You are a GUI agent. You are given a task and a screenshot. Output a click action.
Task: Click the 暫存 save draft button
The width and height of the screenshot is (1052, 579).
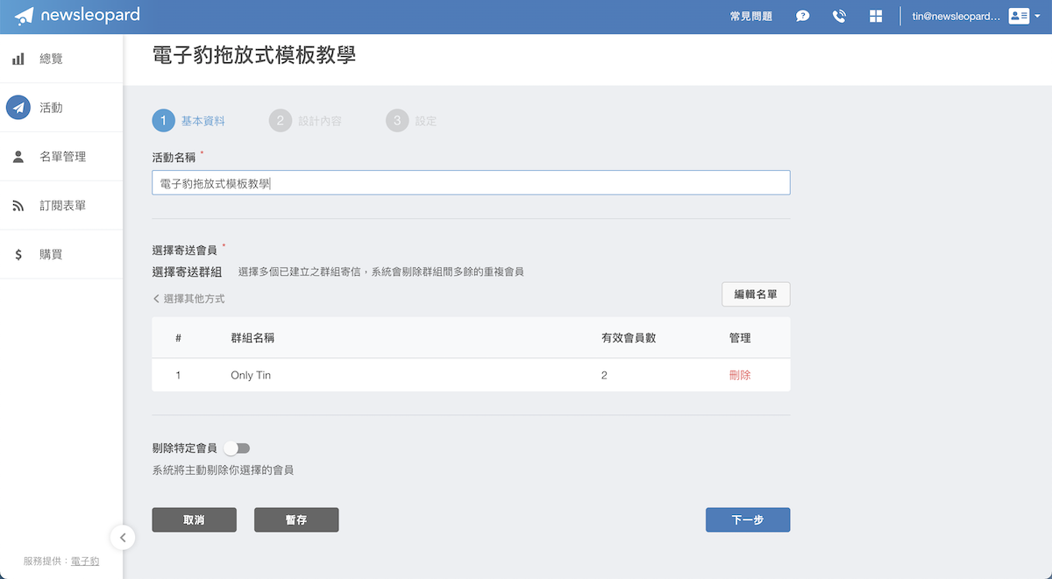(x=296, y=519)
